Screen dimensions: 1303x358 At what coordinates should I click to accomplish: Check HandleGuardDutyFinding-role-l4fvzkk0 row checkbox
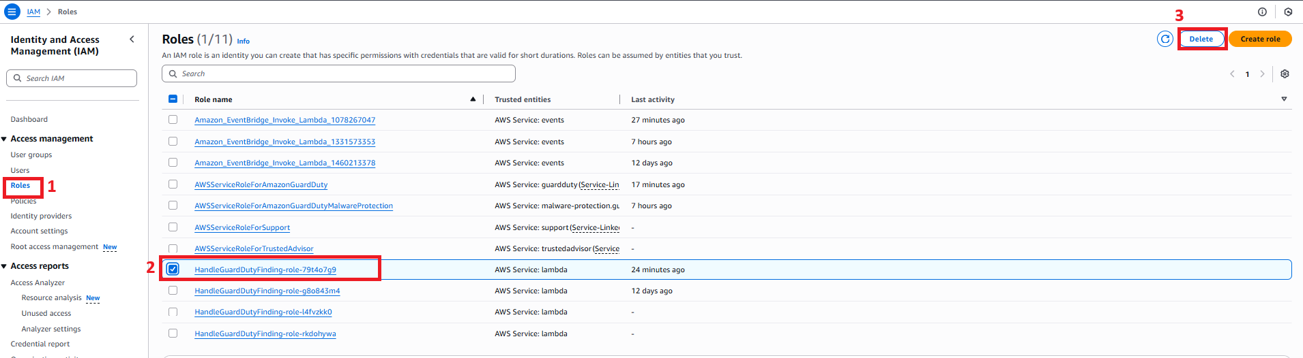(x=173, y=312)
